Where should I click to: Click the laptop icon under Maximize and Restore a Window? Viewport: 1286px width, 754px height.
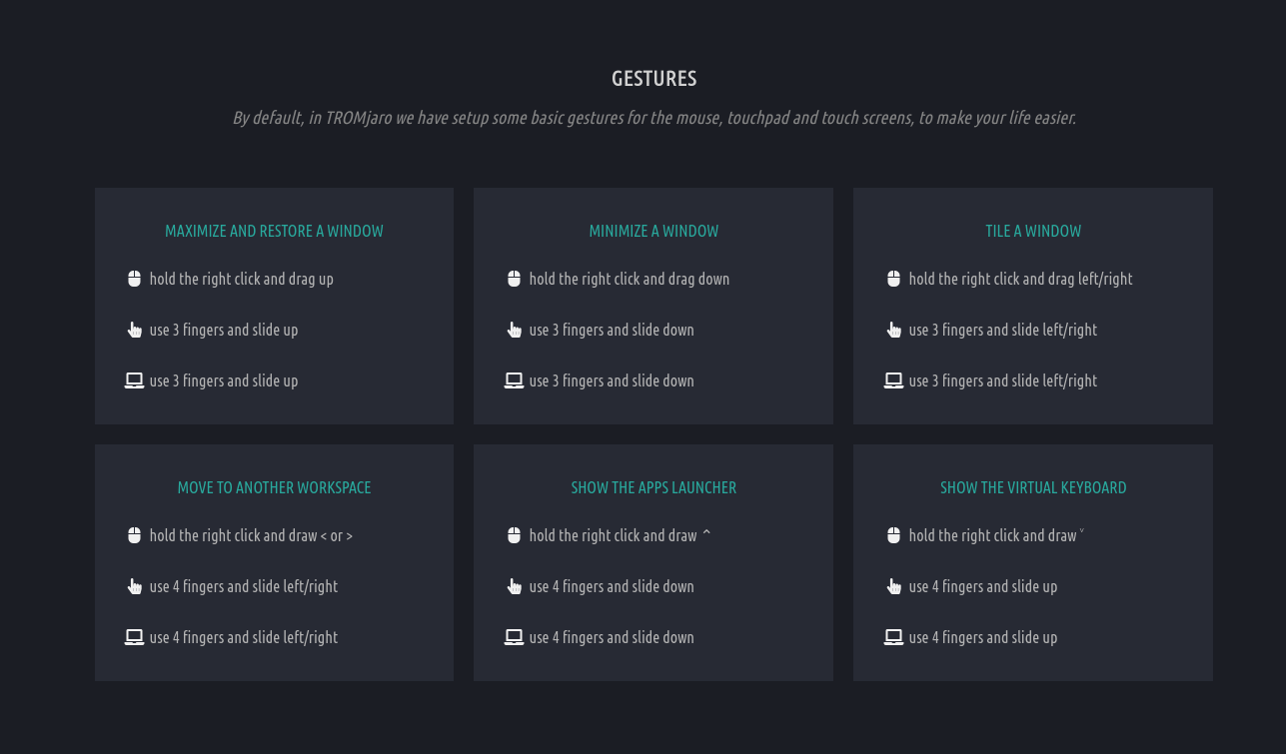tap(134, 380)
